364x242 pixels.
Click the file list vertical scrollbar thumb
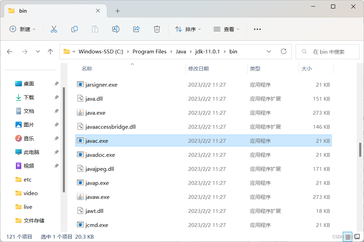(x=360, y=150)
